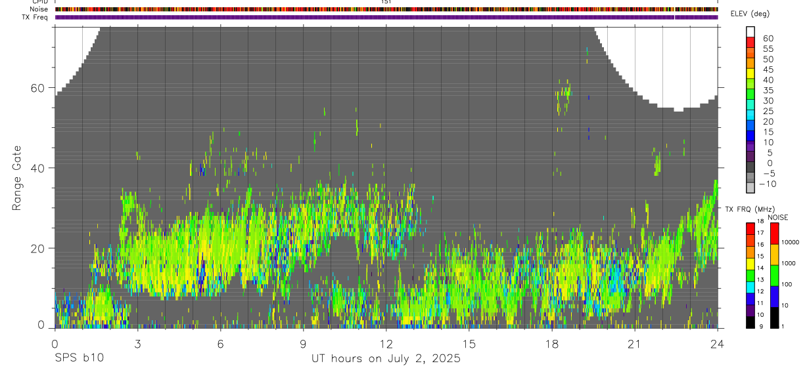Click the multicolored Noise strip above the plot
This screenshot has height=372, width=807.
[x=386, y=9]
